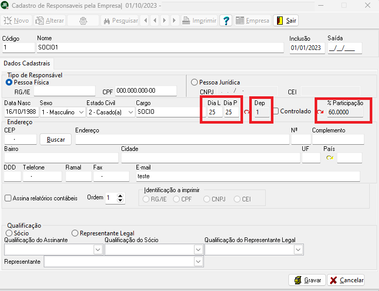Save the record with Gravar

tap(307, 280)
